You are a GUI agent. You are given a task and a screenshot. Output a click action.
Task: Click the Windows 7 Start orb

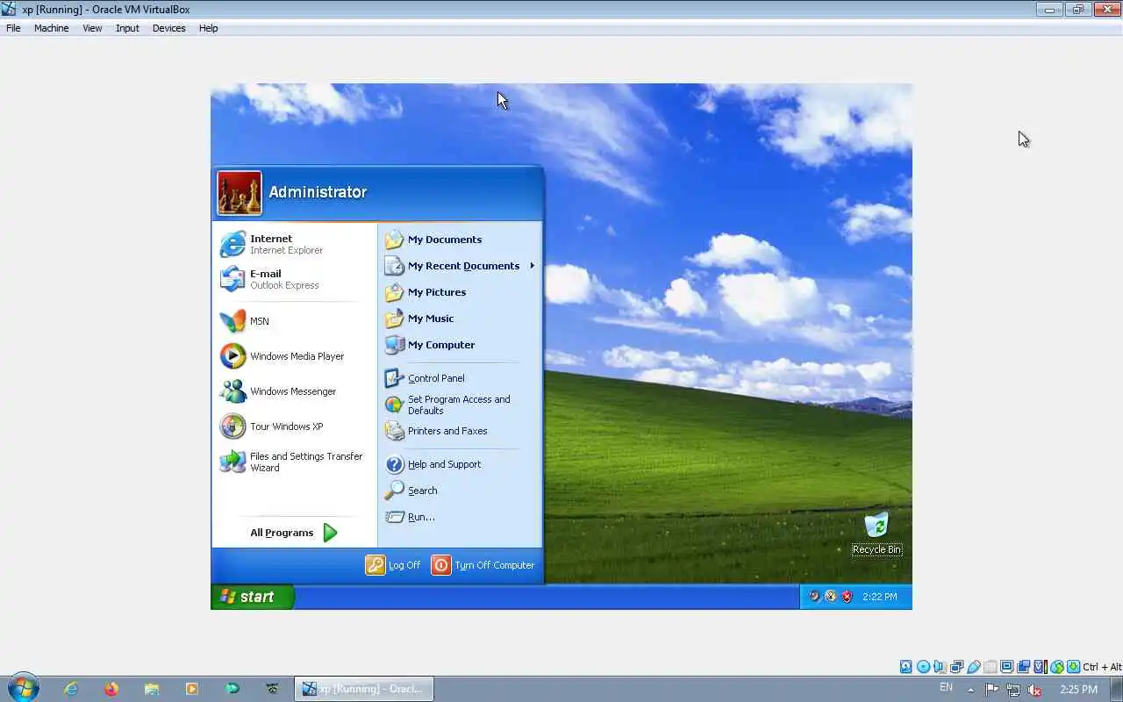pos(23,687)
